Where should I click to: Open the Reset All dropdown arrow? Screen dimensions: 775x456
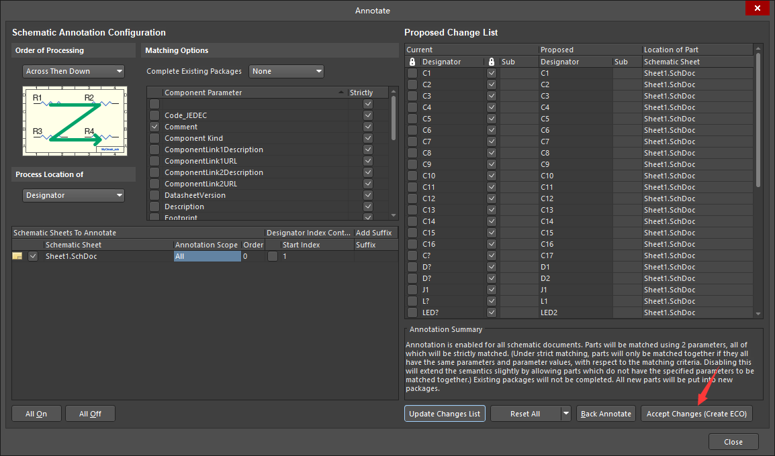click(566, 414)
